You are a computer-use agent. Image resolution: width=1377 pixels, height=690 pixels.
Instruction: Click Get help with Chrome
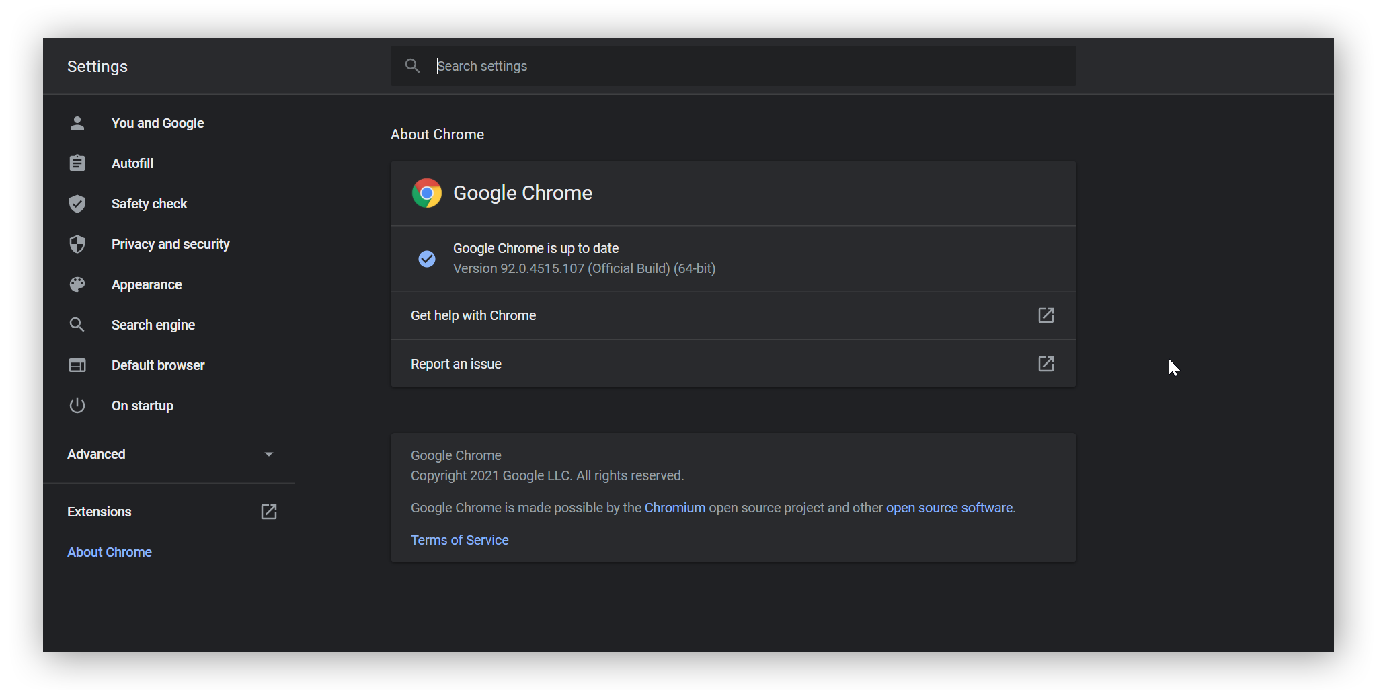coord(473,315)
